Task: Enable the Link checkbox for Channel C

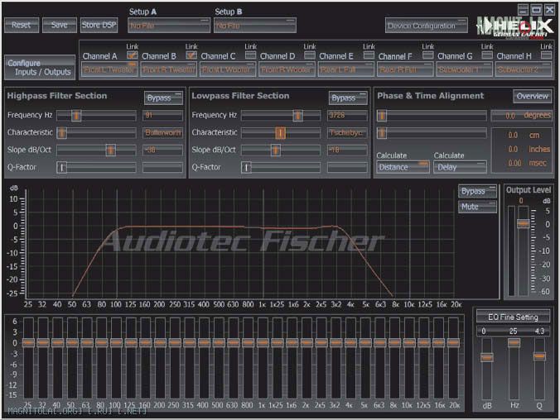Action: coord(250,55)
